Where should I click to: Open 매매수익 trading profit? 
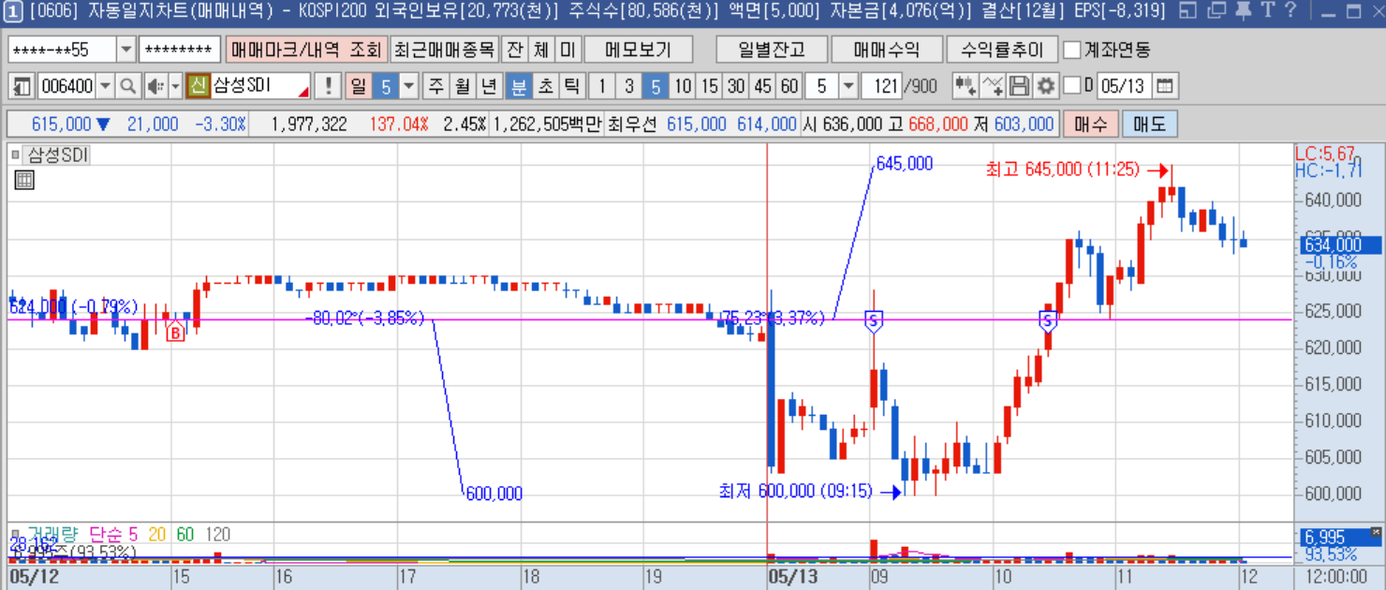[x=887, y=50]
